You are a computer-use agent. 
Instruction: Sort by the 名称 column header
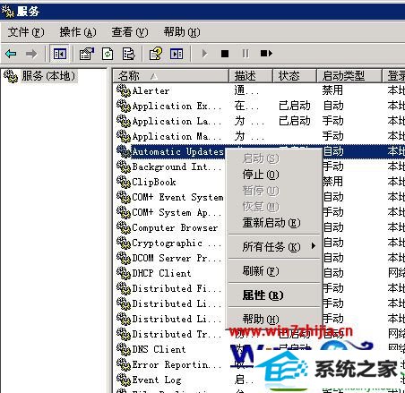click(171, 76)
